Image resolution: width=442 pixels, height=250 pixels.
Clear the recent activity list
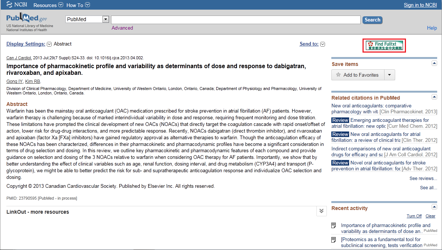point(430,216)
